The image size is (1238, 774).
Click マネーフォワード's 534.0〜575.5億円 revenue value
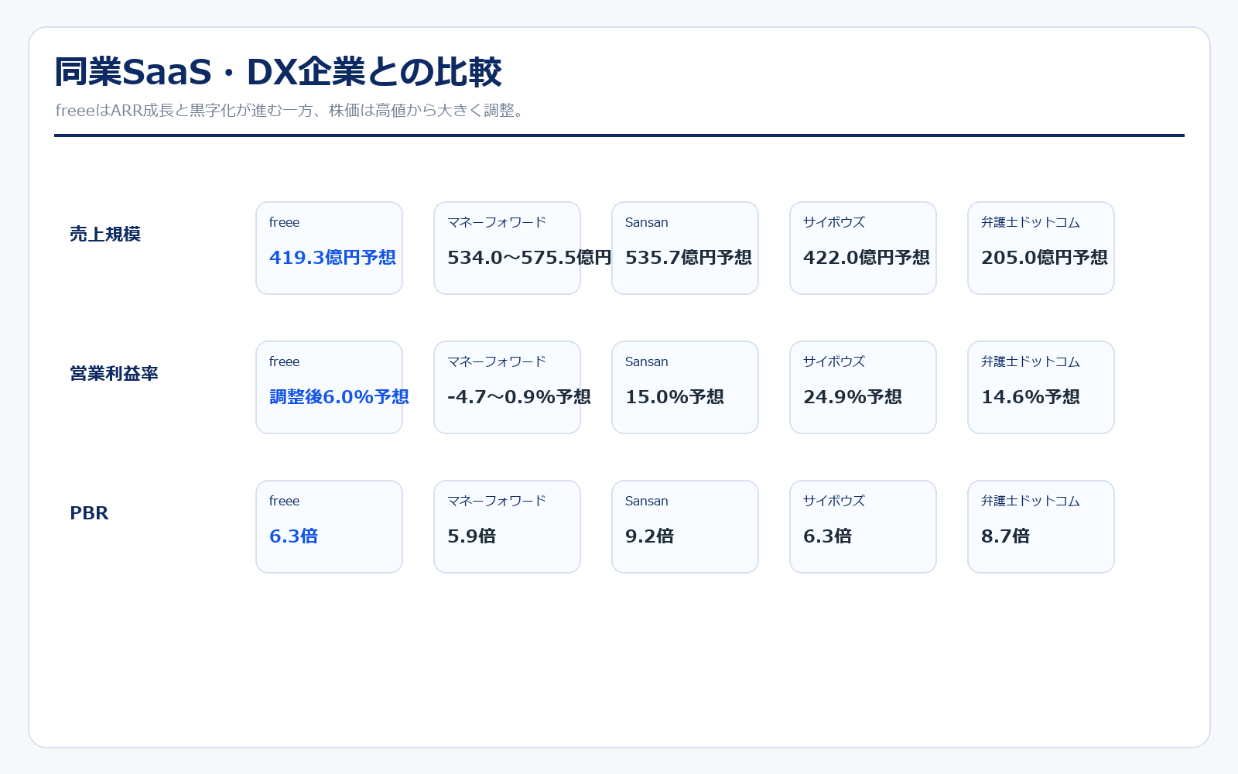click(529, 257)
